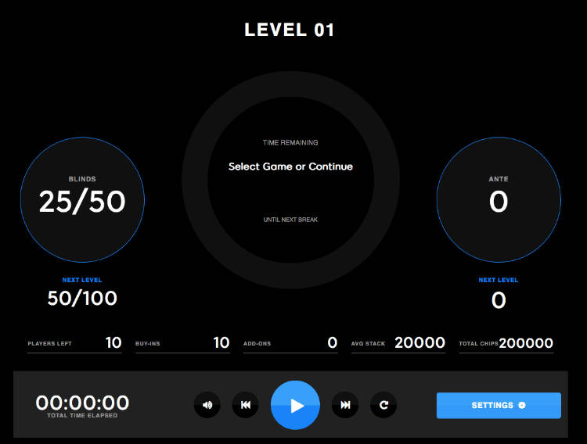Start the tournament timer with the play button
This screenshot has width=587, height=444.
295,405
